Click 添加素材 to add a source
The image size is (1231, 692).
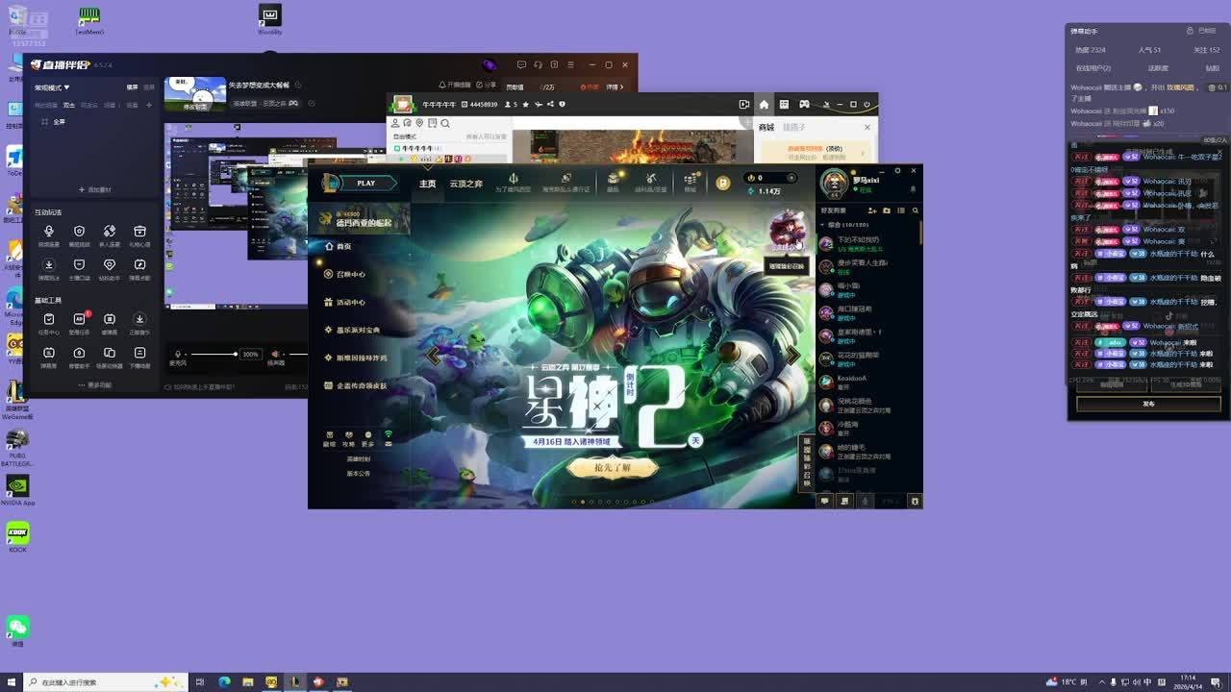coord(94,189)
